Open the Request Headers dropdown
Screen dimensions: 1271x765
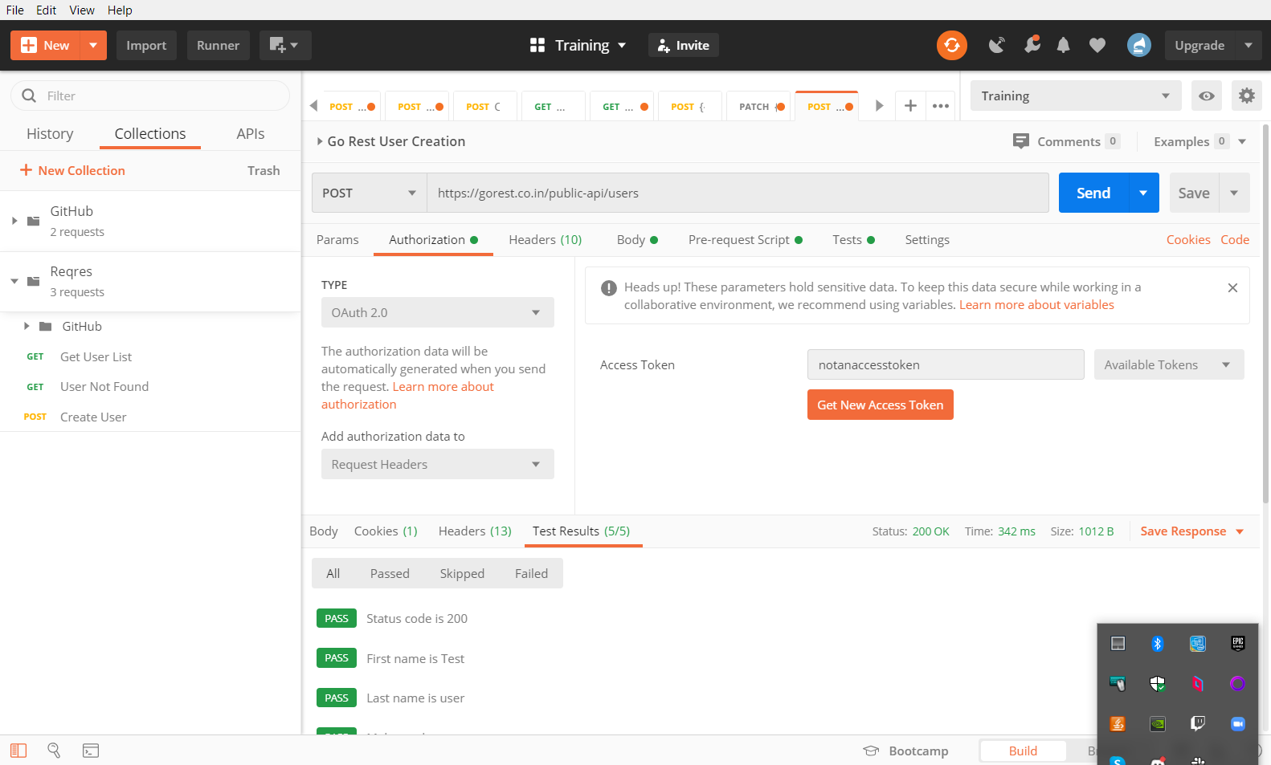click(x=438, y=464)
